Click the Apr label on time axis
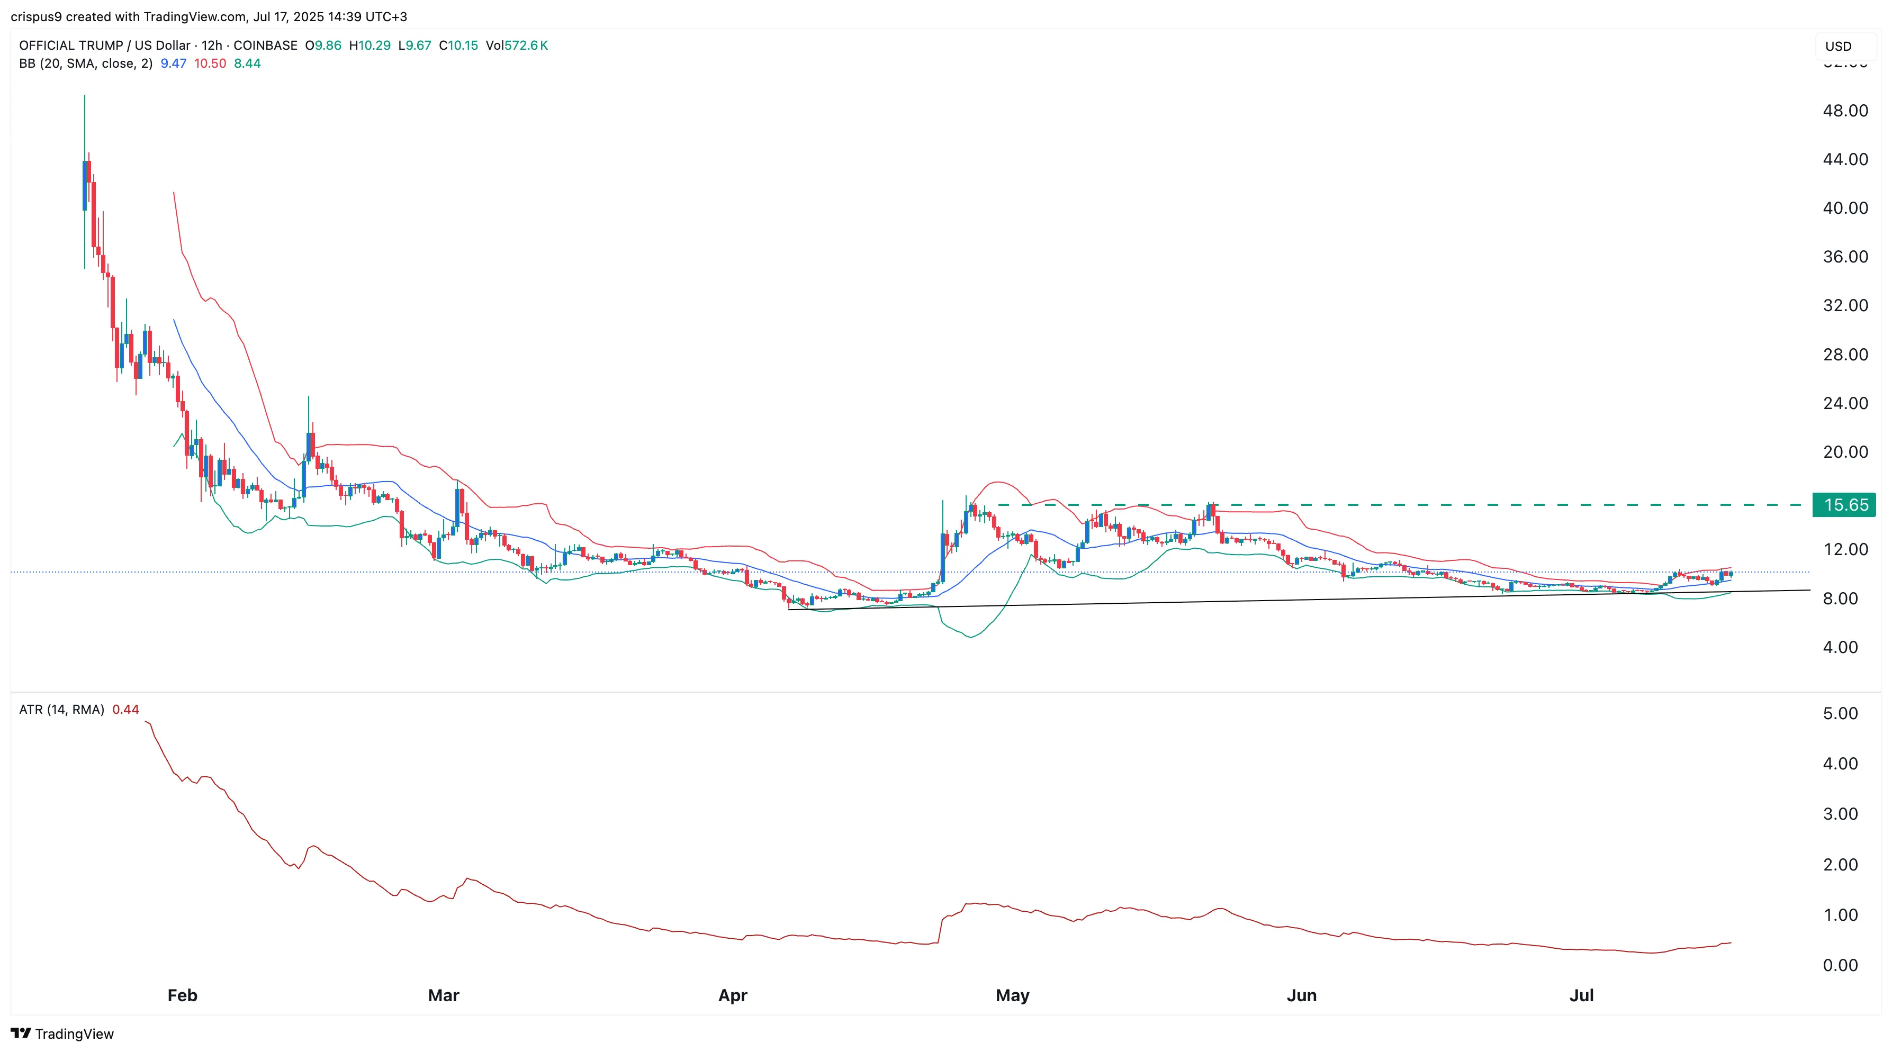 click(x=732, y=995)
